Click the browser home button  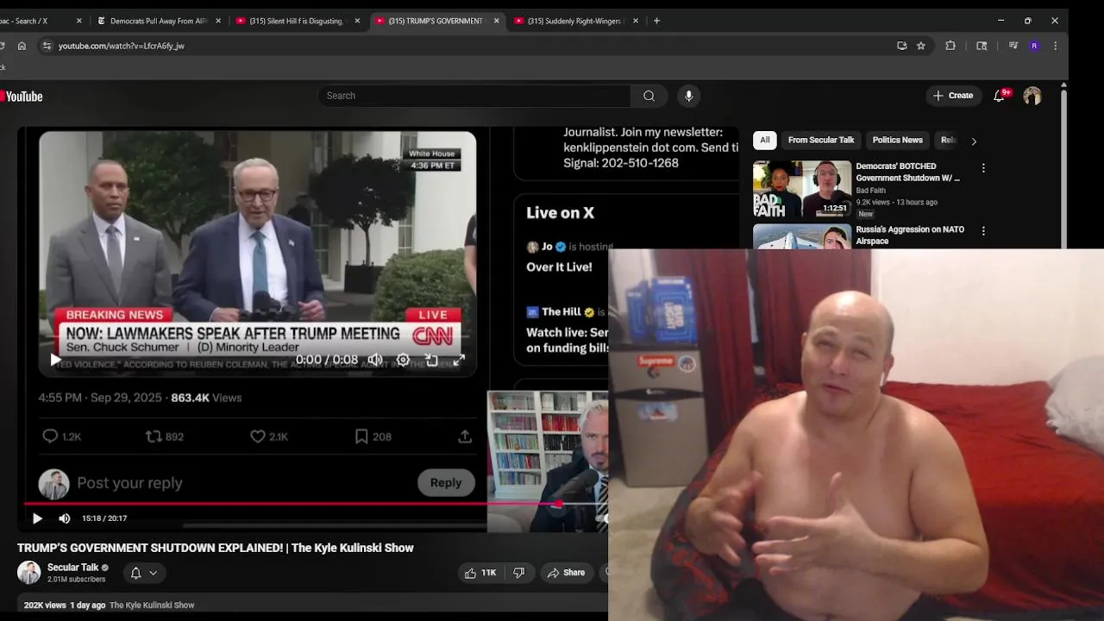point(22,46)
